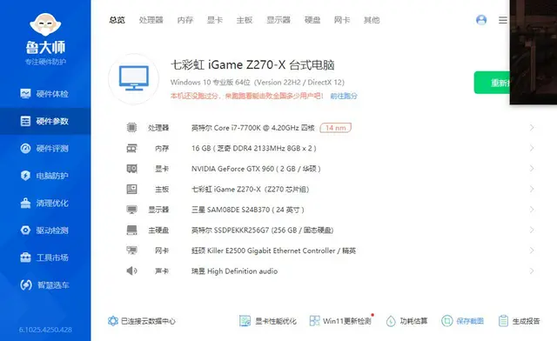The width and height of the screenshot is (557, 341).
Task: Select 硬件参数 sidebar item
Action: (45, 121)
